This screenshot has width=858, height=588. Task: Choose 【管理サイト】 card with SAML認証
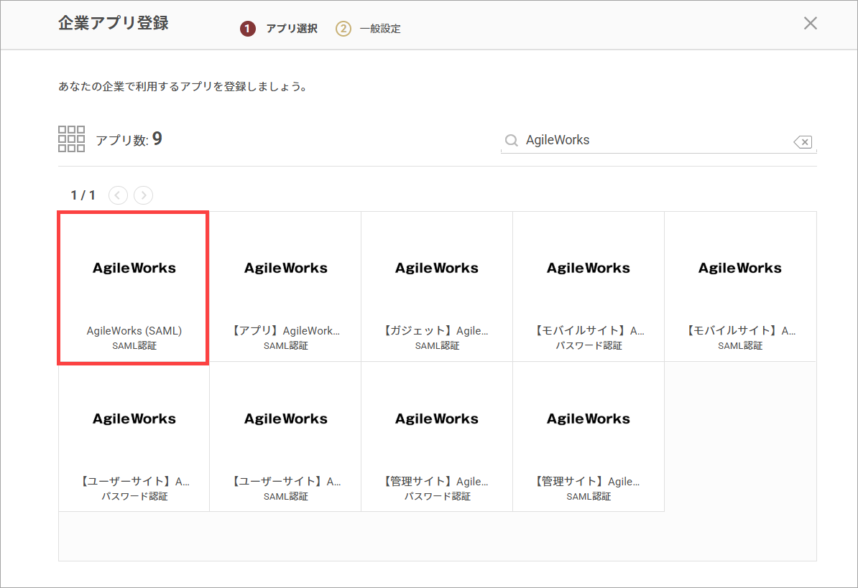(x=589, y=437)
